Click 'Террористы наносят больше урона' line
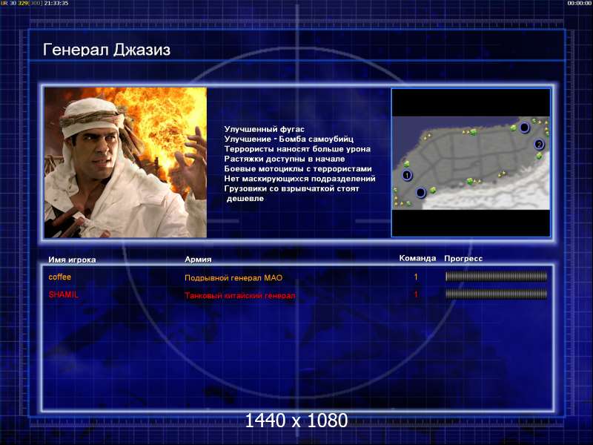593x445 pixels. (x=297, y=149)
